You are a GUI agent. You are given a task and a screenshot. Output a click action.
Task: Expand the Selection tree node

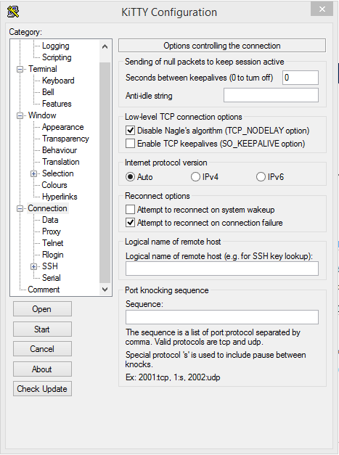tap(33, 174)
